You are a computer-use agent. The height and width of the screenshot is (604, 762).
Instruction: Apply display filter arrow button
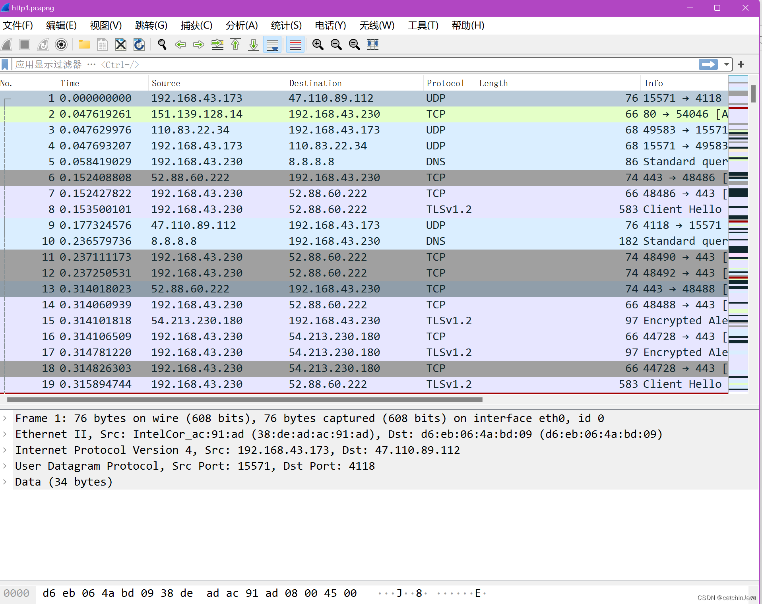[708, 64]
